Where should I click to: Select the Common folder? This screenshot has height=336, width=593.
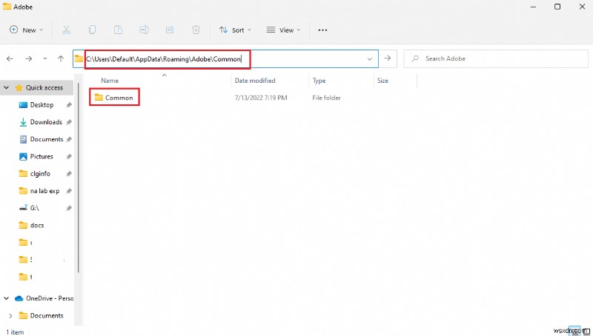click(x=114, y=98)
